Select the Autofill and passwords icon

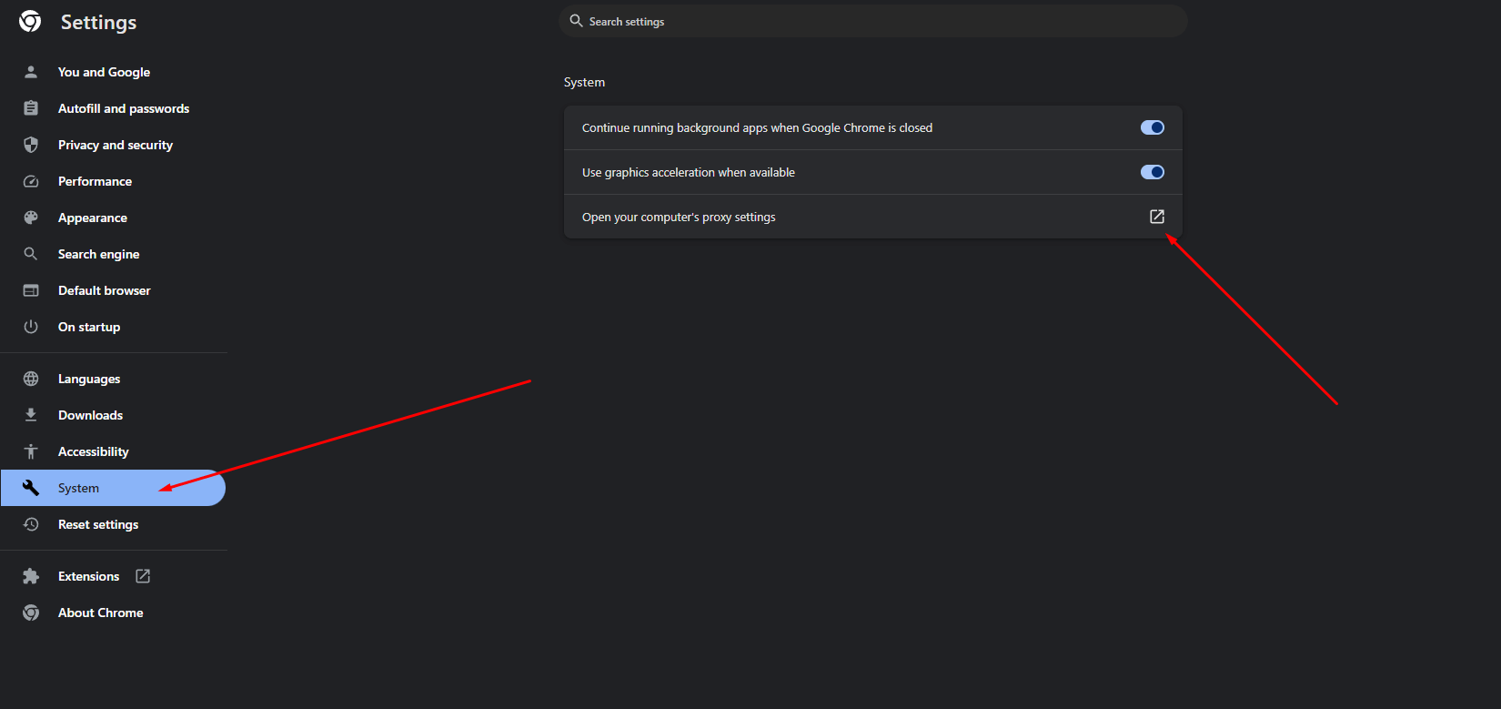(31, 107)
